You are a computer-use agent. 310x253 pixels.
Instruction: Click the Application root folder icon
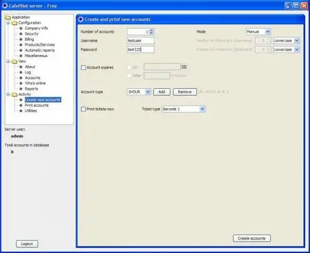pyautogui.click(x=8, y=17)
